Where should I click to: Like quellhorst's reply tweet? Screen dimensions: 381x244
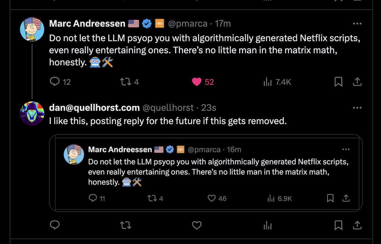point(197,225)
